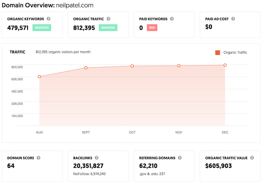Click the OCT month label on x-axis
The image size is (262, 183).
(132, 132)
